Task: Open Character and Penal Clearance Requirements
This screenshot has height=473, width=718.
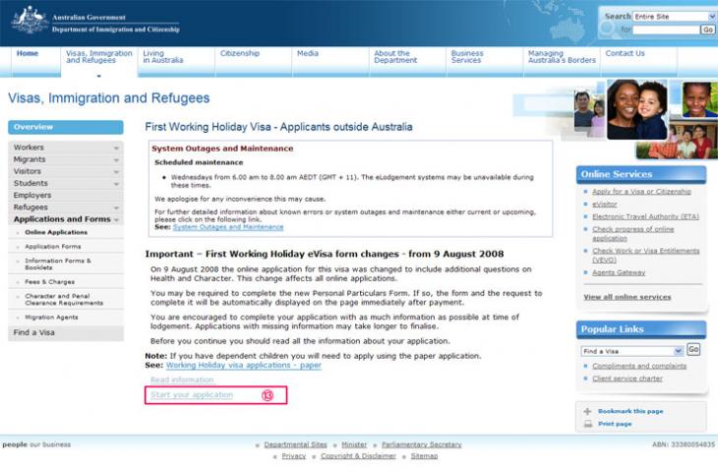Action: tap(64, 300)
